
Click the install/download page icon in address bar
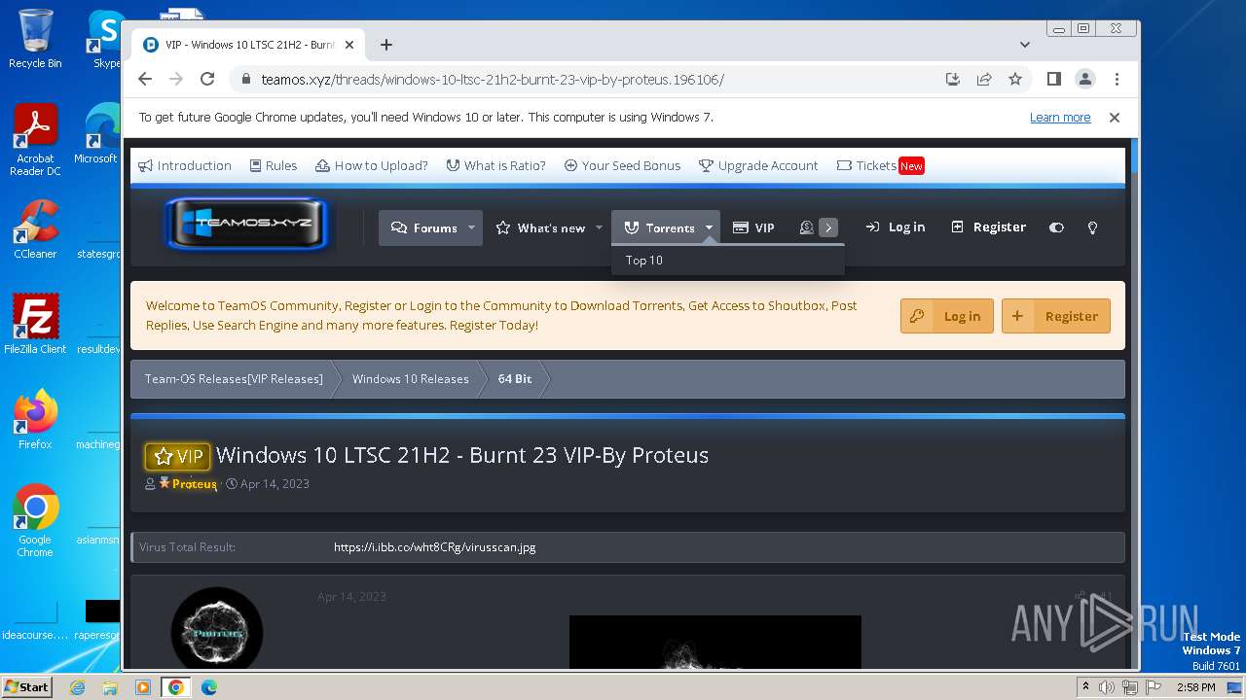click(x=953, y=79)
